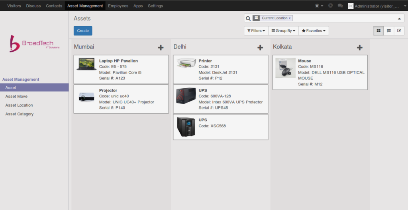Switch to Form view icon
408x210 pixels.
click(x=399, y=31)
